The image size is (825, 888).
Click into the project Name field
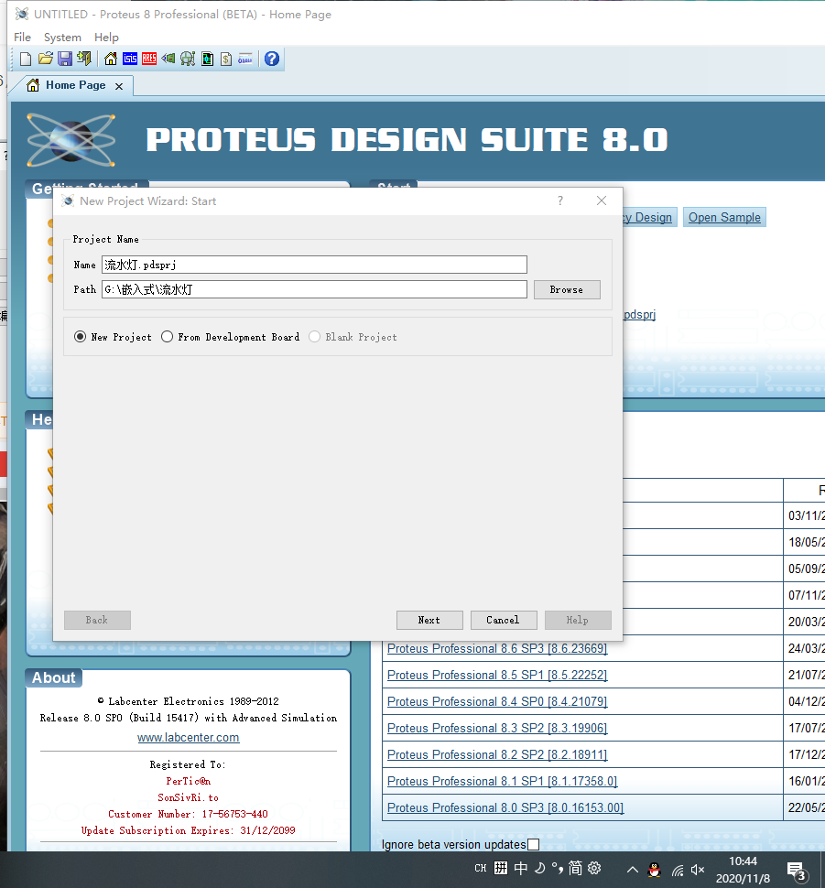[314, 265]
